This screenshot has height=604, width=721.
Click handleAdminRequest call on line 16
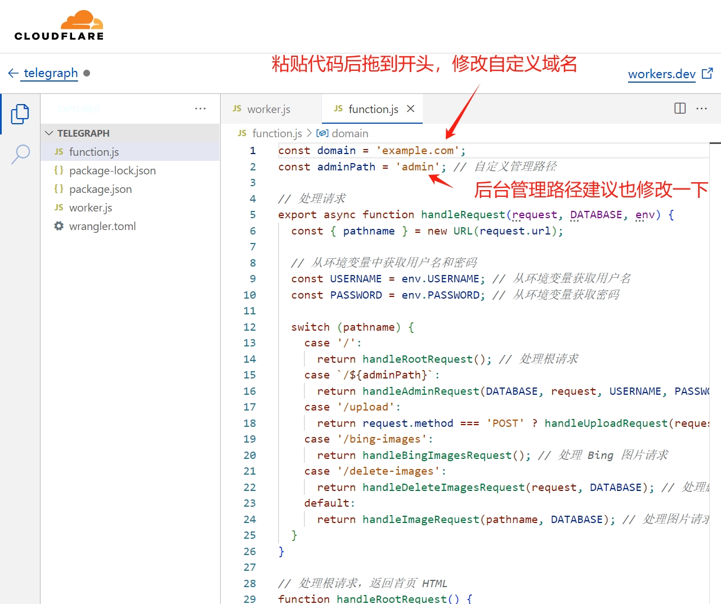[421, 391]
